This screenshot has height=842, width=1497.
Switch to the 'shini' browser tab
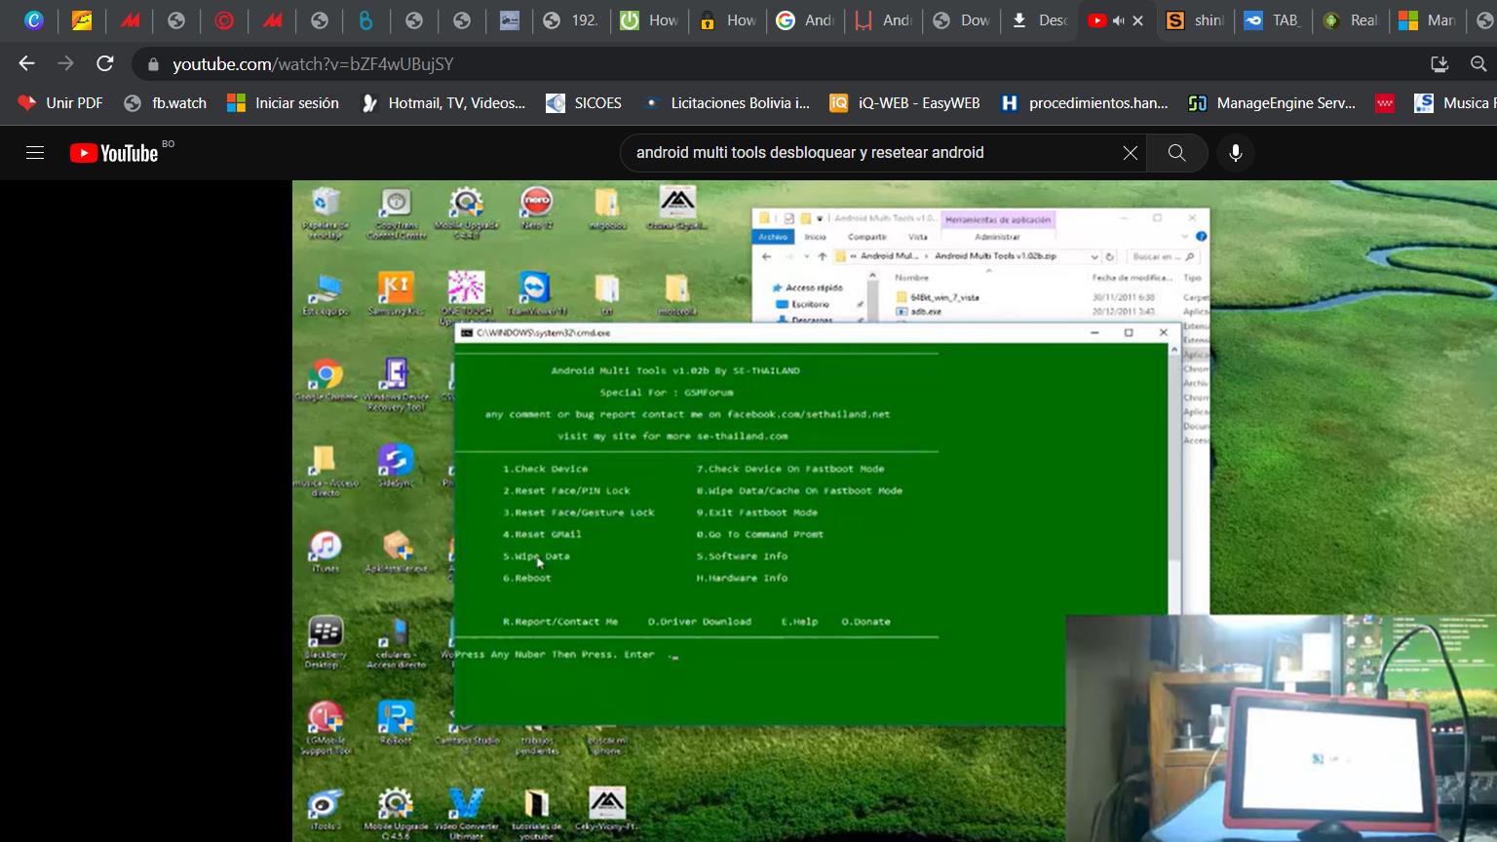pos(1197,20)
